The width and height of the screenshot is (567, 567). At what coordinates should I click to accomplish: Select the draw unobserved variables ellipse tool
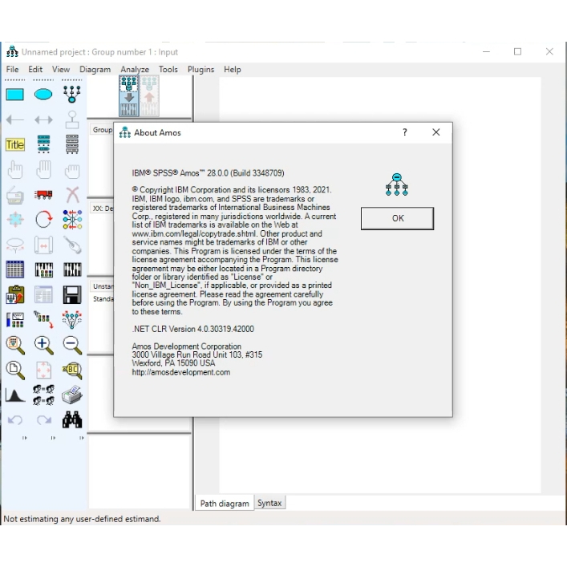click(x=43, y=95)
